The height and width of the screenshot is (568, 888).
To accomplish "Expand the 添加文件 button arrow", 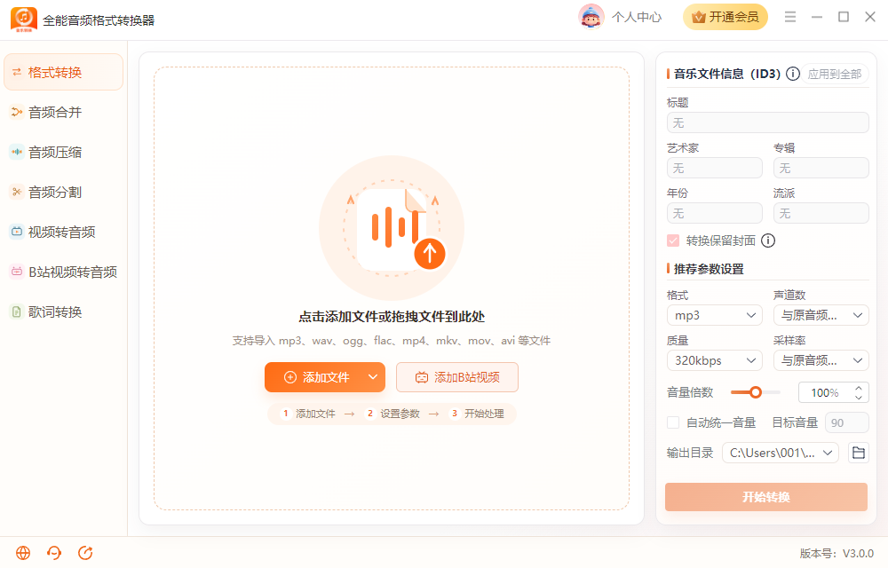I will (373, 377).
